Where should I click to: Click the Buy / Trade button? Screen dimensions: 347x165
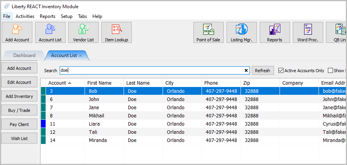pyautogui.click(x=19, y=110)
